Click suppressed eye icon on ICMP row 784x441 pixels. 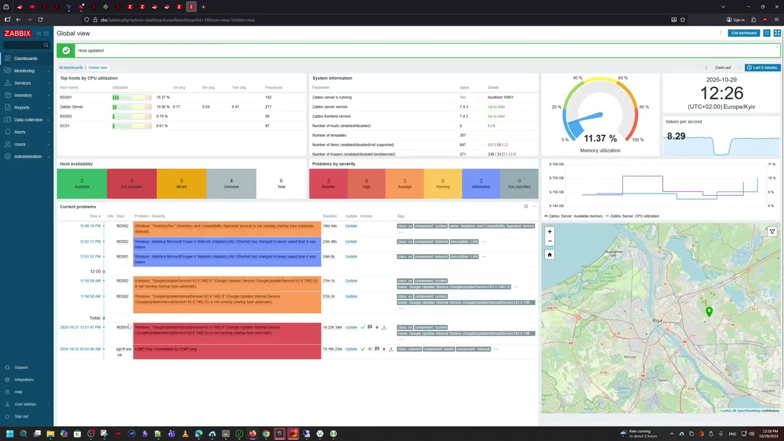(x=369, y=349)
